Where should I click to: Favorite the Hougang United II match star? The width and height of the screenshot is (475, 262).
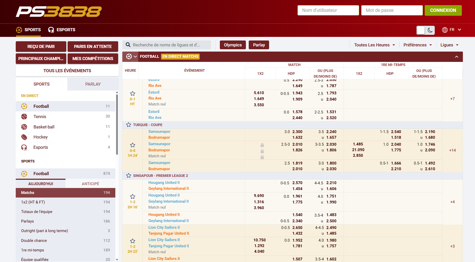(x=133, y=196)
